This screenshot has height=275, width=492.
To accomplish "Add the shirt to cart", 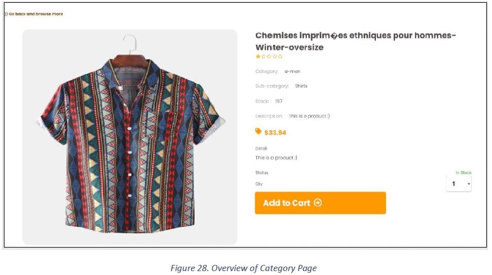I will tap(320, 203).
